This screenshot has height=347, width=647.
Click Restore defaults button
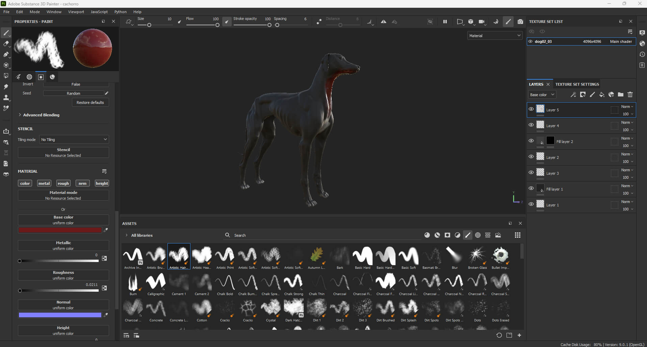coord(90,103)
